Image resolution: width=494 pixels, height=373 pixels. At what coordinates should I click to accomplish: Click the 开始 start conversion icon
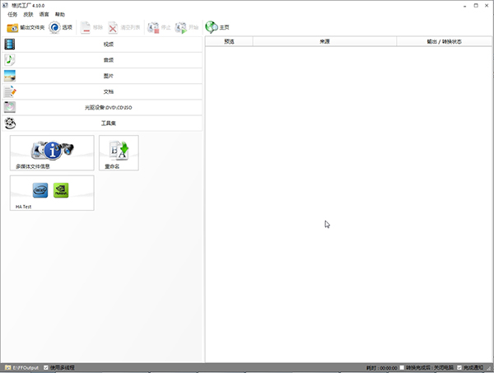[x=187, y=28]
